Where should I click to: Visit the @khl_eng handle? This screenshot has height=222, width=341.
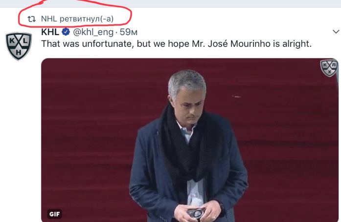pyautogui.click(x=93, y=32)
